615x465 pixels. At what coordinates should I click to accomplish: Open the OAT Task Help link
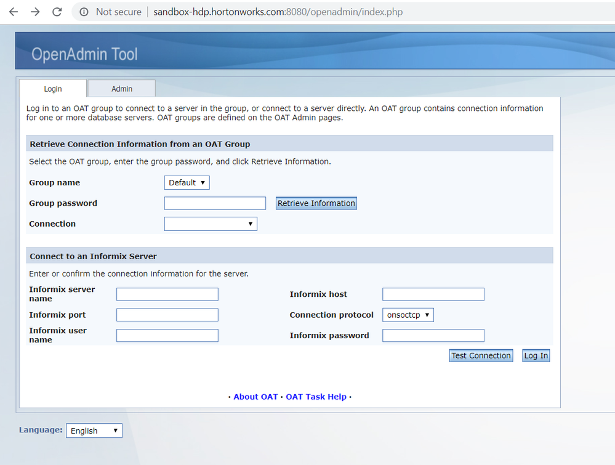point(316,397)
